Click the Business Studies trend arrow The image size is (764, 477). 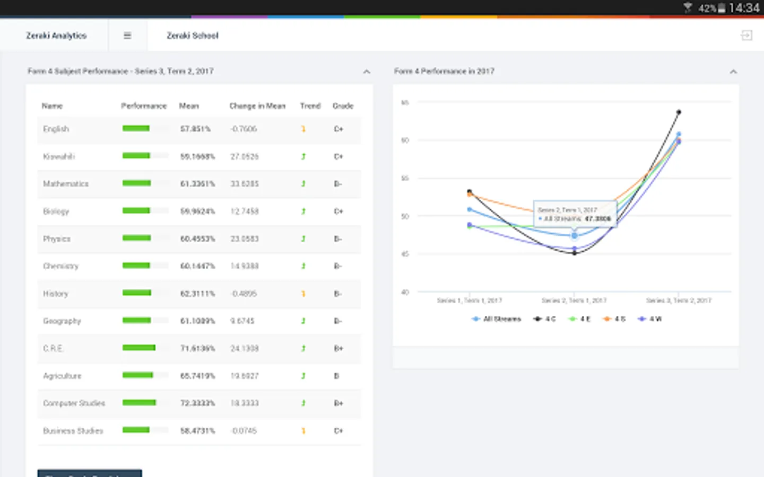point(303,431)
